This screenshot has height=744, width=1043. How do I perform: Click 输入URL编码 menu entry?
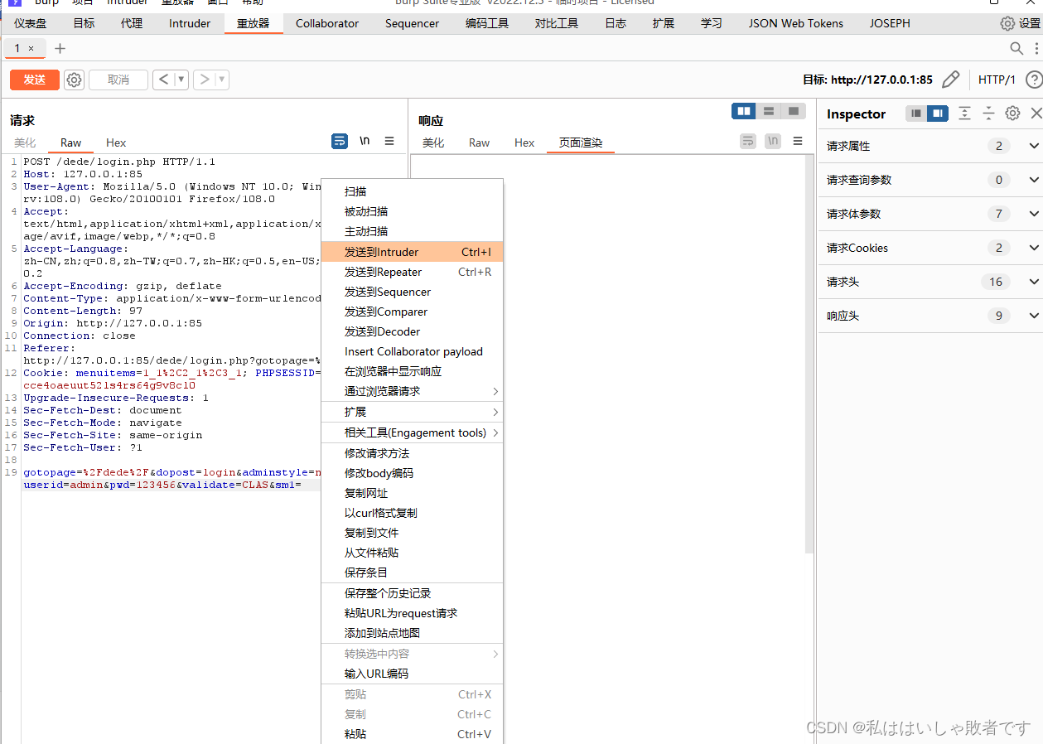(412, 674)
